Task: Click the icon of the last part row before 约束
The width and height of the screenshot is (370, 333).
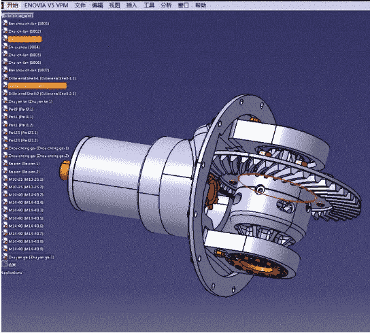Action: pyautogui.click(x=5, y=257)
